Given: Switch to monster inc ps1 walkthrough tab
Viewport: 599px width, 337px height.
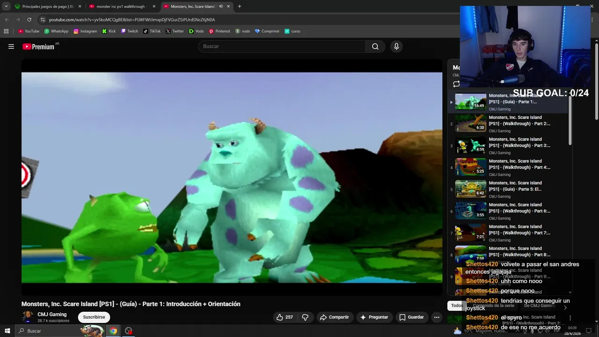Looking at the screenshot, I should [x=122, y=6].
